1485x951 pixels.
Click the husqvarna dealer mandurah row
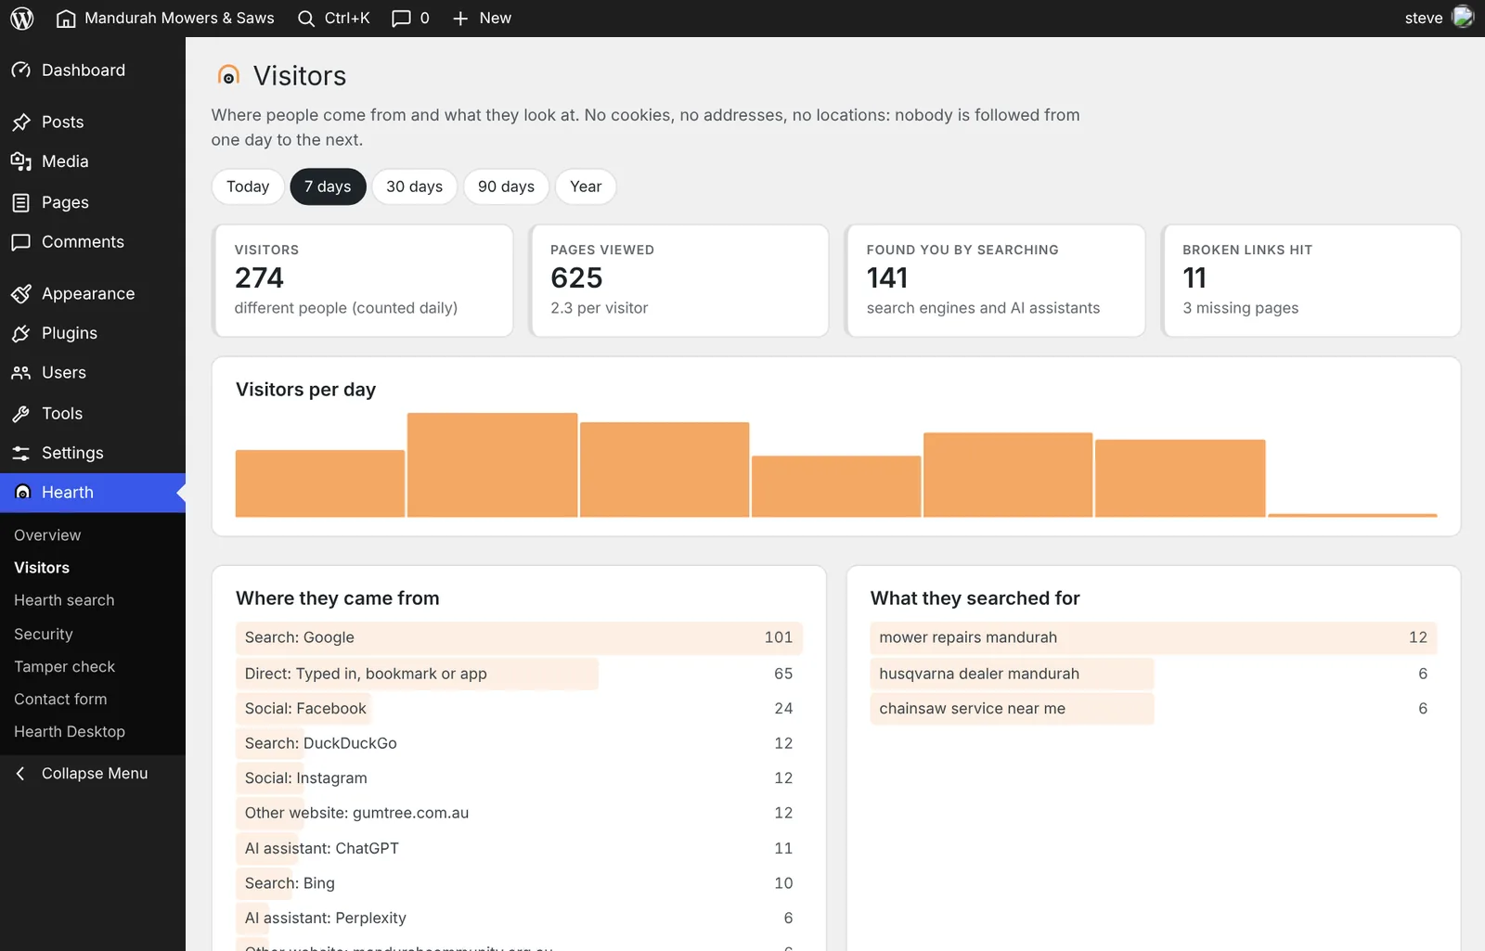coord(1154,674)
